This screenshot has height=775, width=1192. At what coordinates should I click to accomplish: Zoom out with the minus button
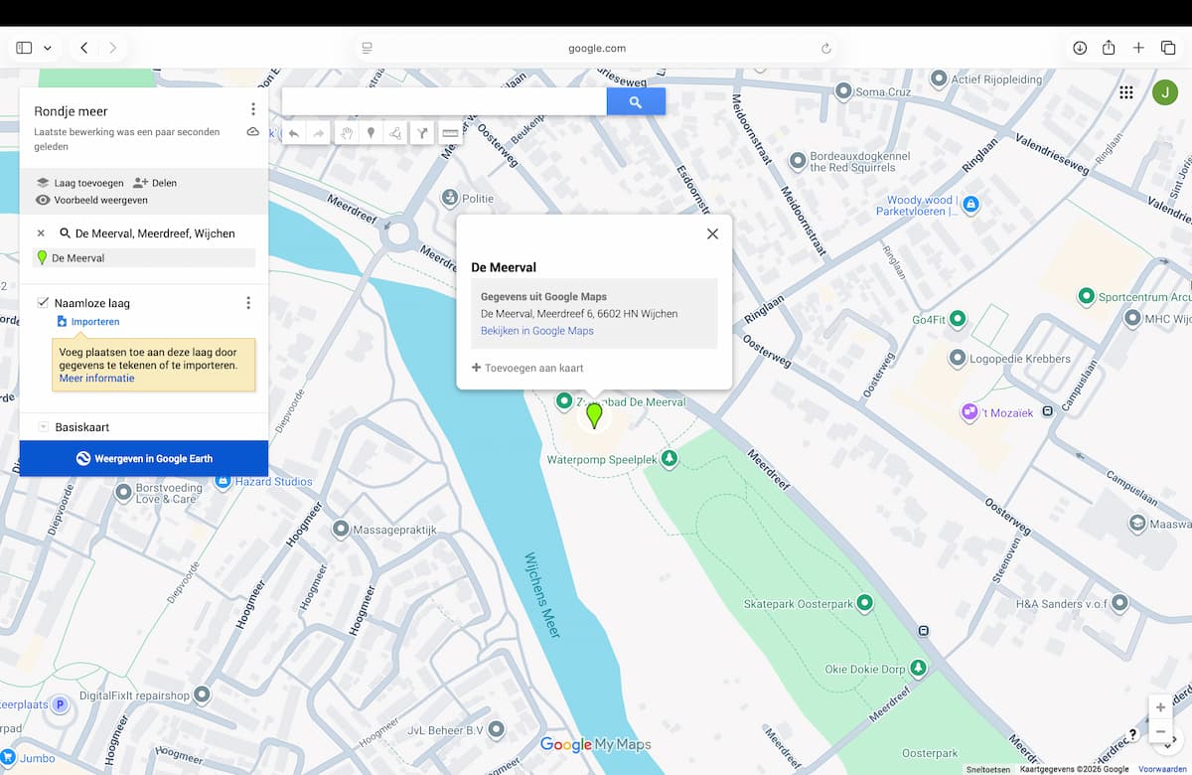(1160, 732)
